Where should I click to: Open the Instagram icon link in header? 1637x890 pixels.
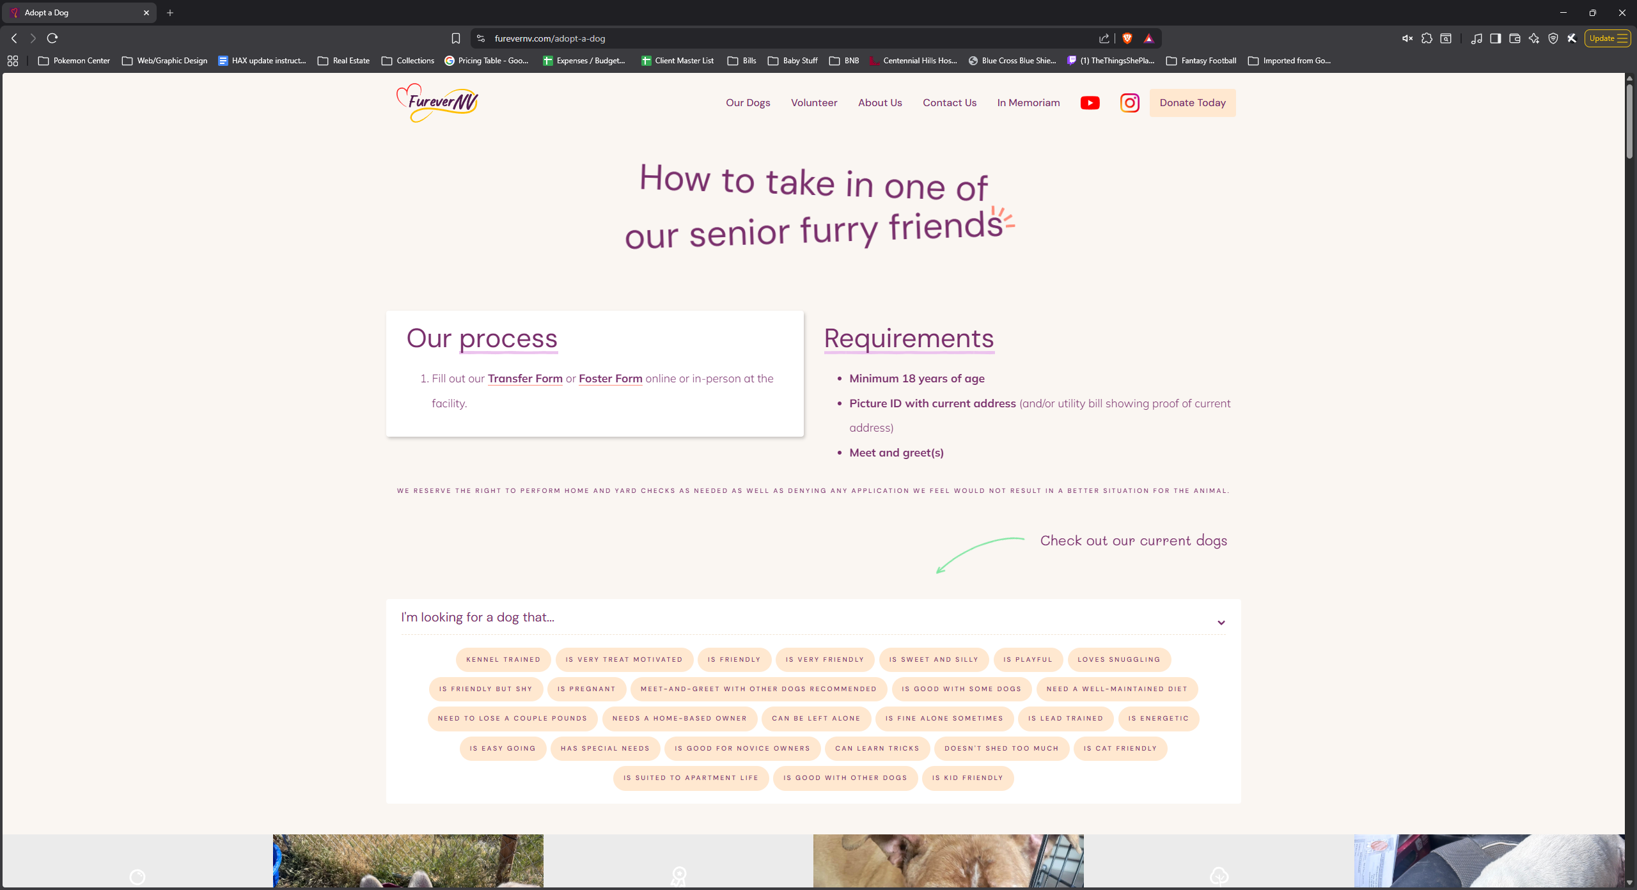pos(1129,103)
